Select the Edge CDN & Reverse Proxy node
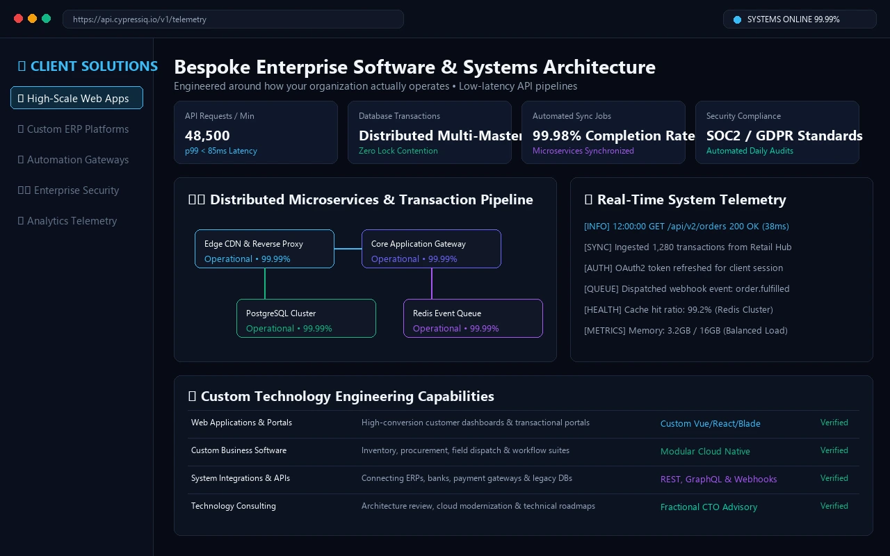 264,249
